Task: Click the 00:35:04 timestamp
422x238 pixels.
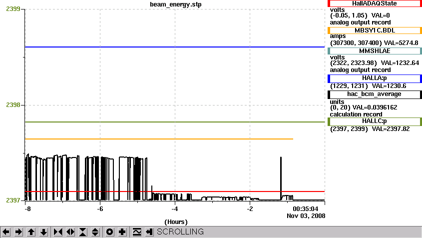Action: point(306,209)
